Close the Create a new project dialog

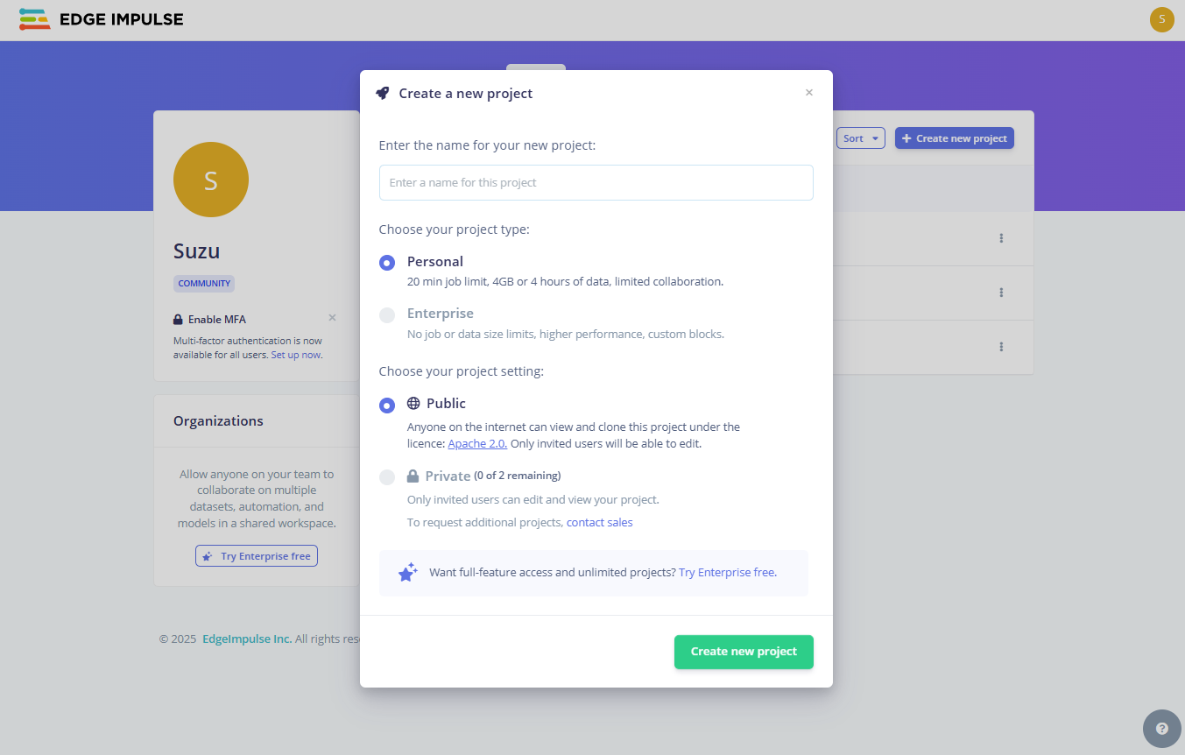(x=809, y=93)
